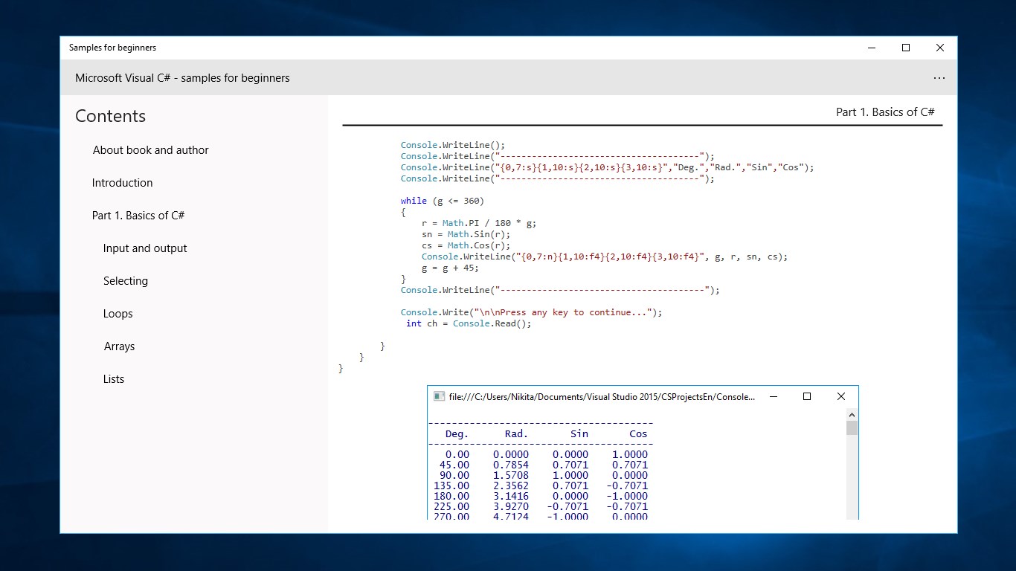Open the "Arrays" topic

[119, 346]
